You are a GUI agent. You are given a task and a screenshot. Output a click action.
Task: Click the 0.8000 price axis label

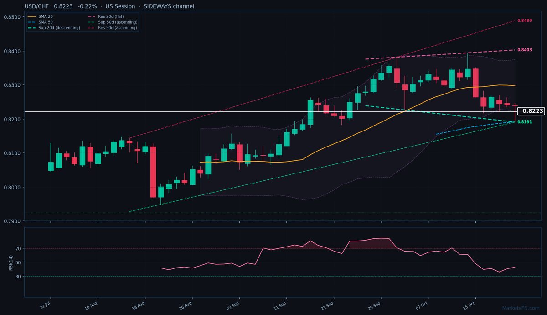coord(11,187)
